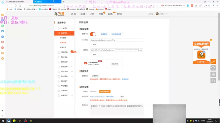Click the floating home icon on right
This screenshot has width=220, height=123.
213,68
